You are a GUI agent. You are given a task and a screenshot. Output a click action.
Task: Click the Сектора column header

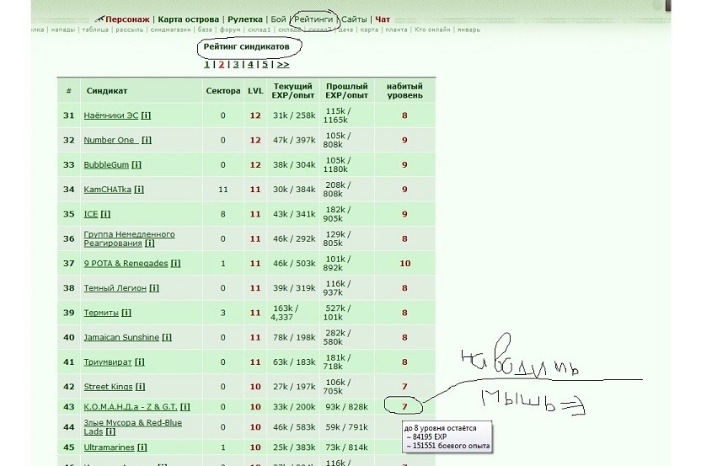(222, 91)
